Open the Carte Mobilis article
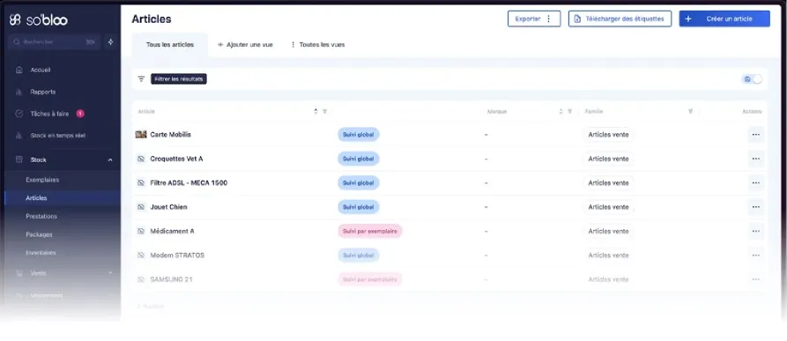787x341 pixels. click(x=171, y=135)
